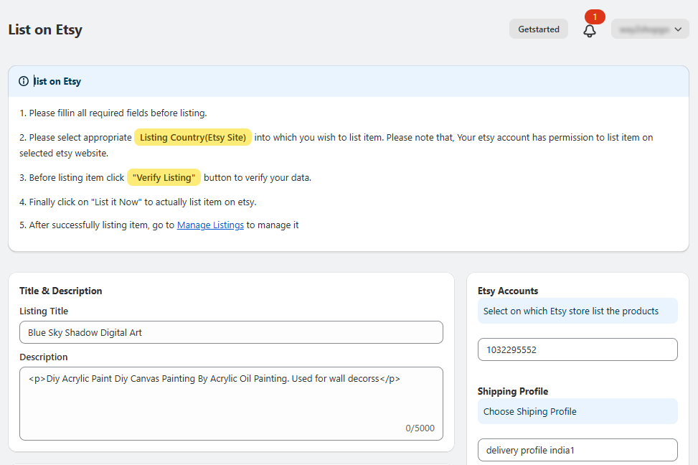Open the Shipping Profile selector
Screen dimensions: 698x465
[x=577, y=450]
